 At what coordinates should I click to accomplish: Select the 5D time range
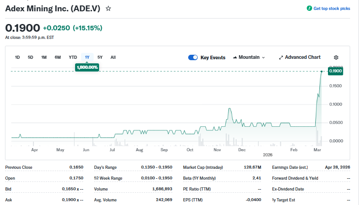tap(30, 57)
